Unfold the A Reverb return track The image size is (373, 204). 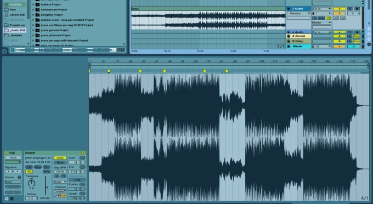coord(289,36)
